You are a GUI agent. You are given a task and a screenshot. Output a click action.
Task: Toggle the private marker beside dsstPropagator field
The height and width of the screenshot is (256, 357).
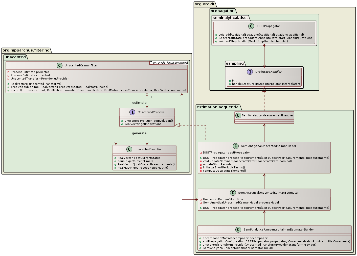200,152
